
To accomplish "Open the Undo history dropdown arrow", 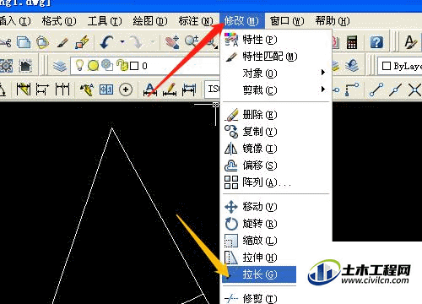I will point(122,42).
